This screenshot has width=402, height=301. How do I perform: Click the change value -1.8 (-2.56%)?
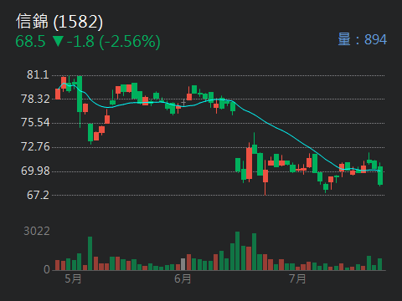[x=113, y=42]
